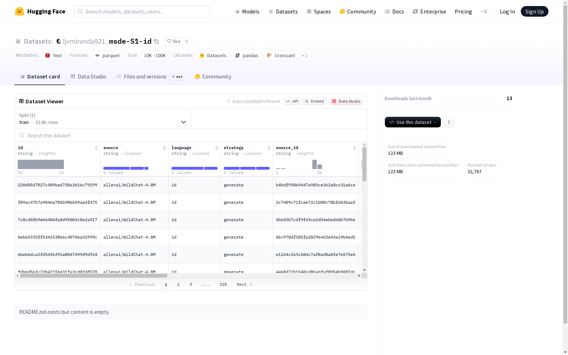Click sort arrows on language column

tap(217, 148)
